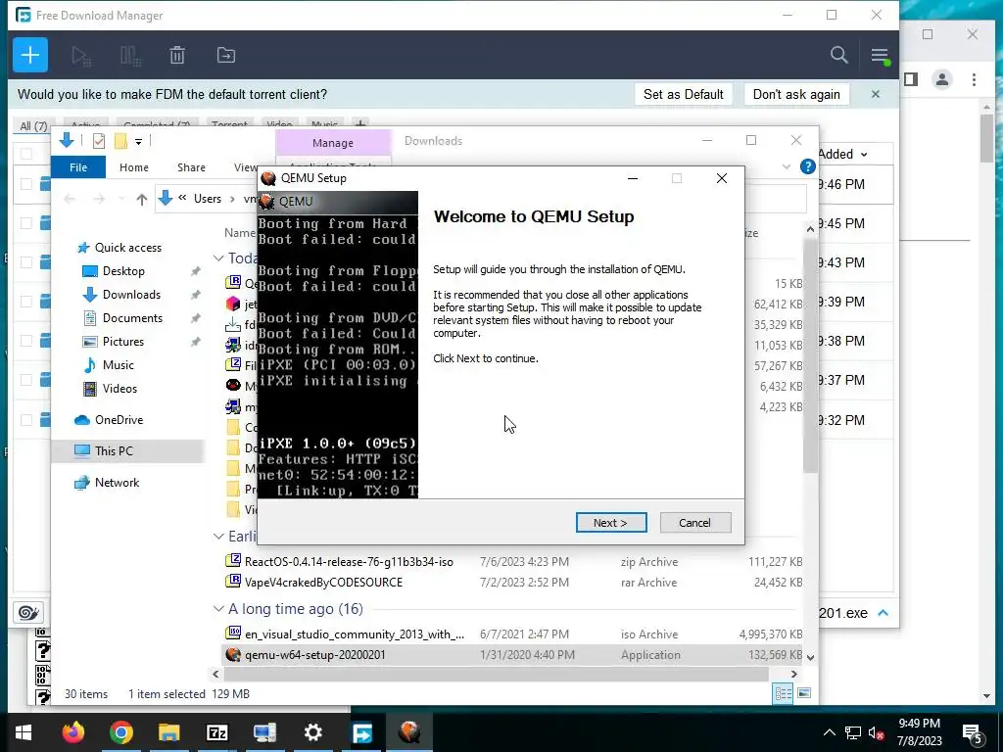Dismiss the FDM default torrent client banner
This screenshot has width=1003, height=752.
coord(876,95)
